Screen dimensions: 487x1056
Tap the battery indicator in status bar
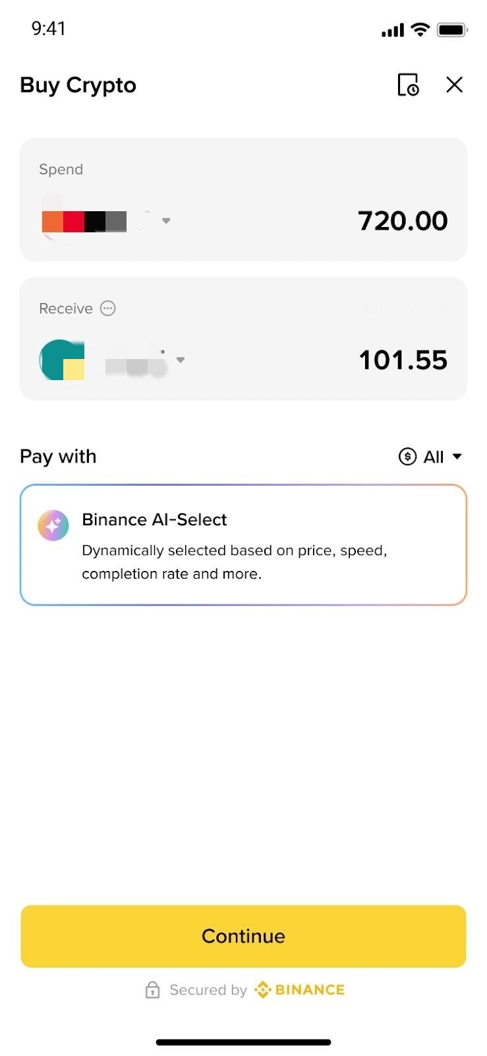(x=452, y=30)
